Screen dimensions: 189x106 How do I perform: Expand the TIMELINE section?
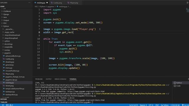click(16, 102)
